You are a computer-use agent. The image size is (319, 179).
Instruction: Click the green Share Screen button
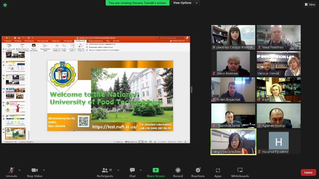[156, 172]
